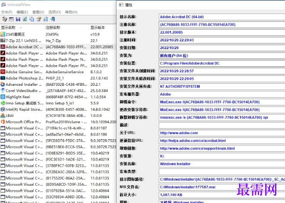Click the advanced options window toolbar icon
The width and height of the screenshot is (285, 203).
point(11,19)
